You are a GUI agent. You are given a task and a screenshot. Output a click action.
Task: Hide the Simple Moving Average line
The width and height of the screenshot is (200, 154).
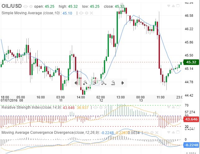(81, 13)
